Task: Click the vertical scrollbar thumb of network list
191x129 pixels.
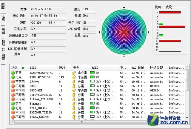Action: click(187, 80)
